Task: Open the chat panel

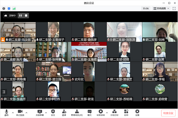Action: point(89,112)
